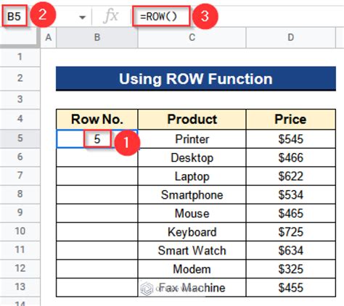The width and height of the screenshot is (344, 306).
Task: Select row 5 header
Action: tap(20, 138)
